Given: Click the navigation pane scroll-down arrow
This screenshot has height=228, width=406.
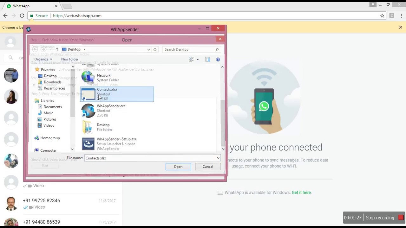Looking at the screenshot, I should (x=72, y=149).
